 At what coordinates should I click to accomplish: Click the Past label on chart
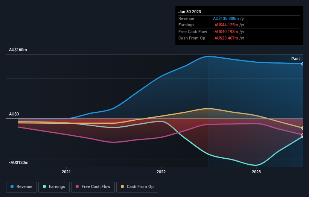[295, 59]
